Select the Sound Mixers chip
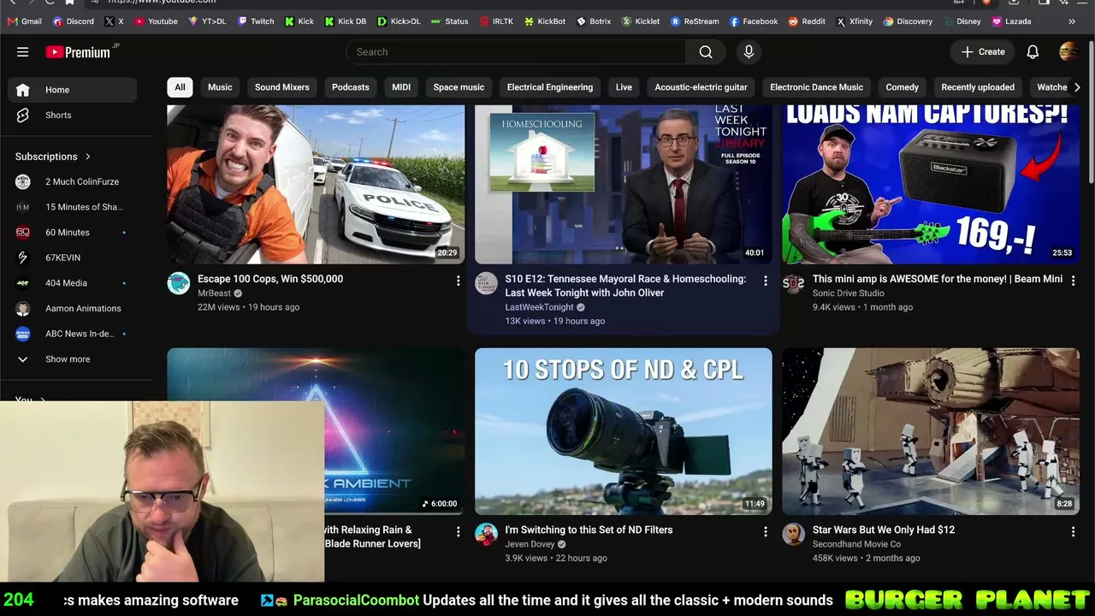 pyautogui.click(x=281, y=87)
